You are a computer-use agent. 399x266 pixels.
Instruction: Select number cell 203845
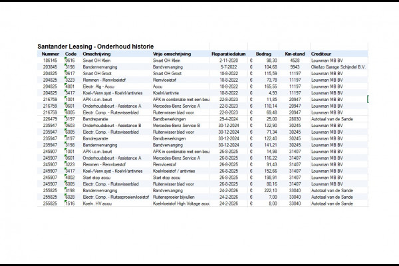tap(50, 67)
